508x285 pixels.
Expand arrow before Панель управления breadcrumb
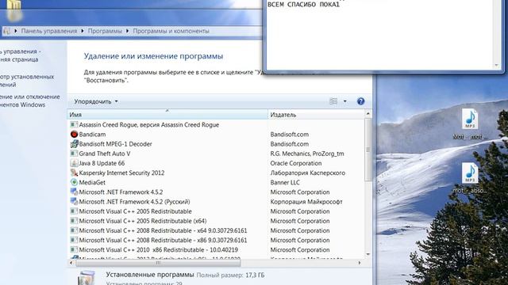16,31
